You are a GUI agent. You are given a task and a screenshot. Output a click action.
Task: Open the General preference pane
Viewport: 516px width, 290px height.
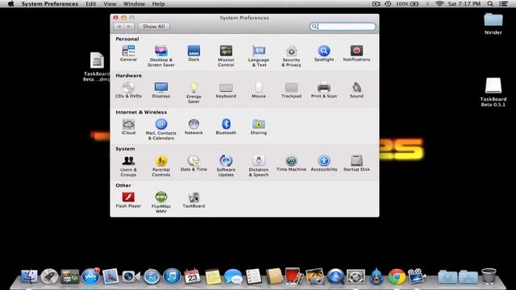point(128,53)
